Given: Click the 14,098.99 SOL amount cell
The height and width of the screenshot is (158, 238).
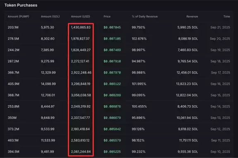Looking at the screenshot, I should (x=48, y=84).
